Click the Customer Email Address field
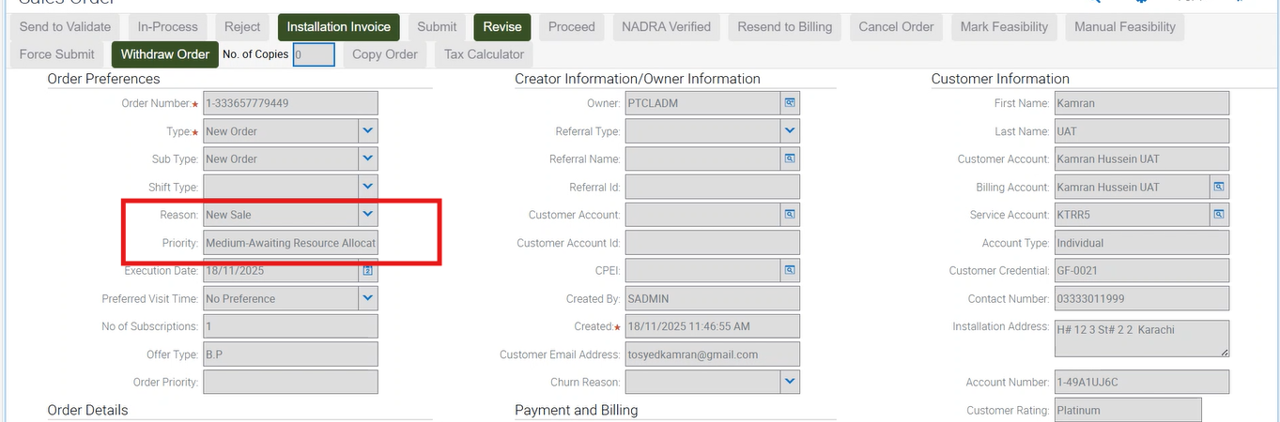 pyautogui.click(x=712, y=354)
